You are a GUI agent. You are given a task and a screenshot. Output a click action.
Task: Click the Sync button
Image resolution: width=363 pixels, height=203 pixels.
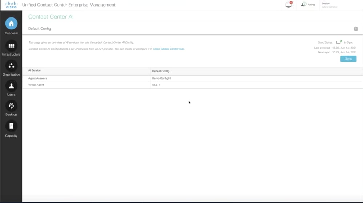tap(348, 59)
